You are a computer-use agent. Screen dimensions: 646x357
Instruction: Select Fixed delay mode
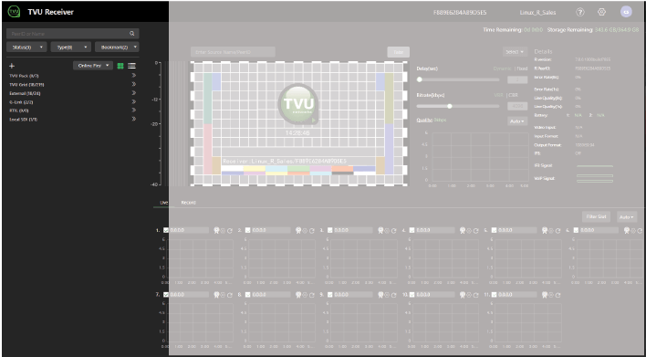(522, 68)
